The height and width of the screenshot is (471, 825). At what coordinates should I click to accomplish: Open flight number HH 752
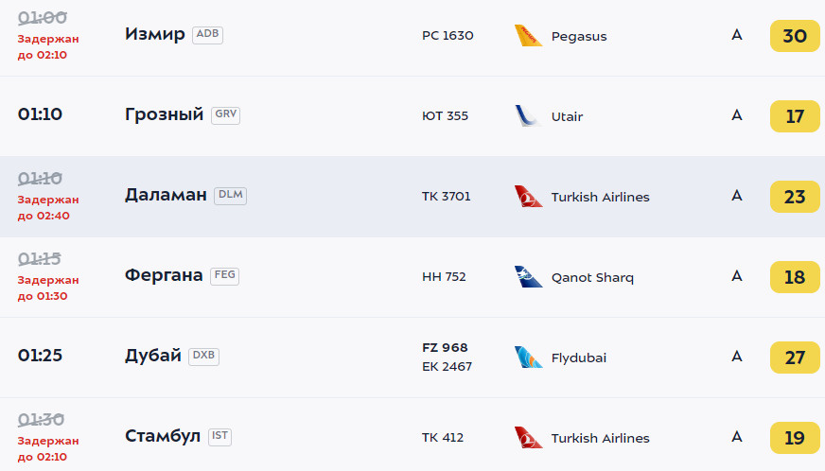click(x=444, y=277)
